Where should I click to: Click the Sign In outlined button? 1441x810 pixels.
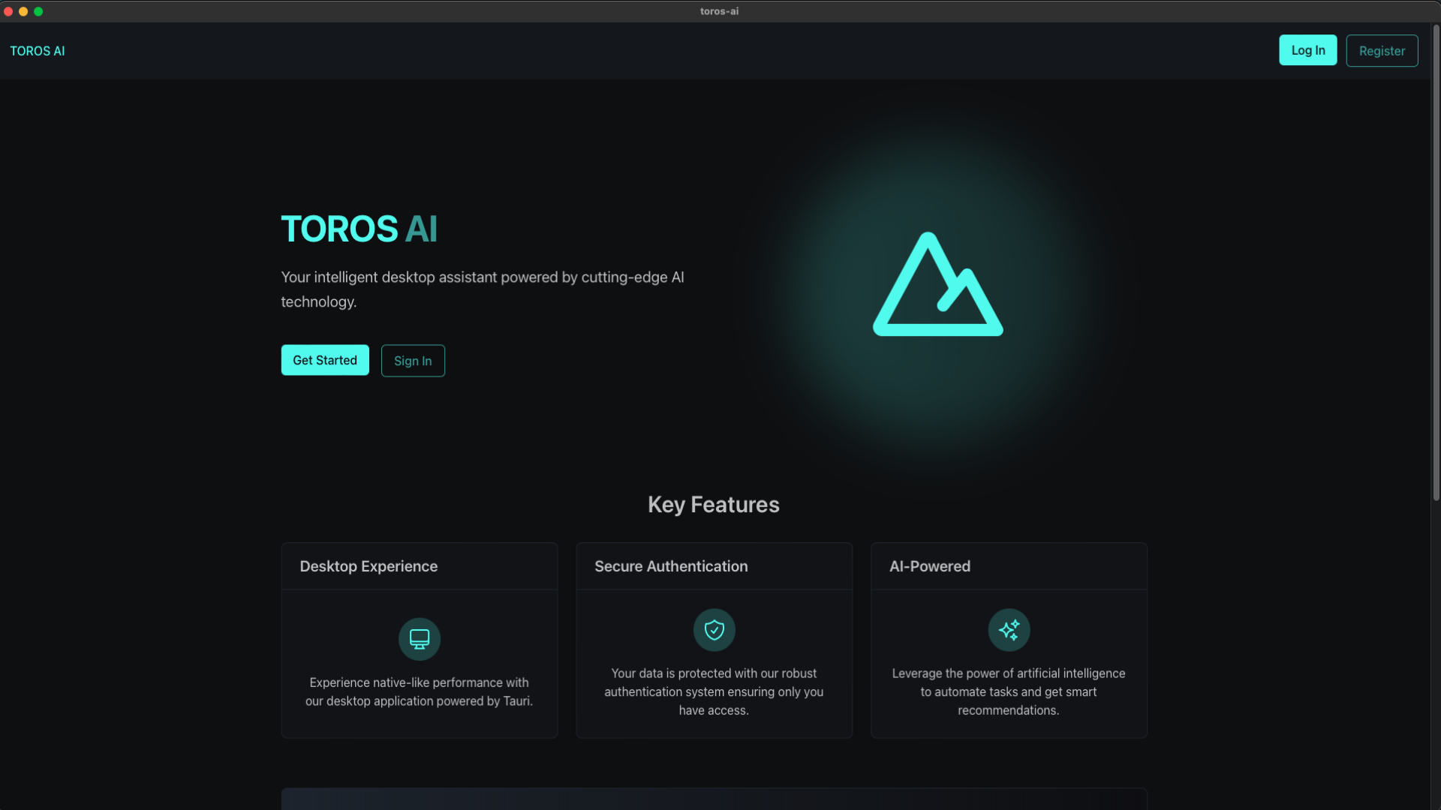(413, 361)
